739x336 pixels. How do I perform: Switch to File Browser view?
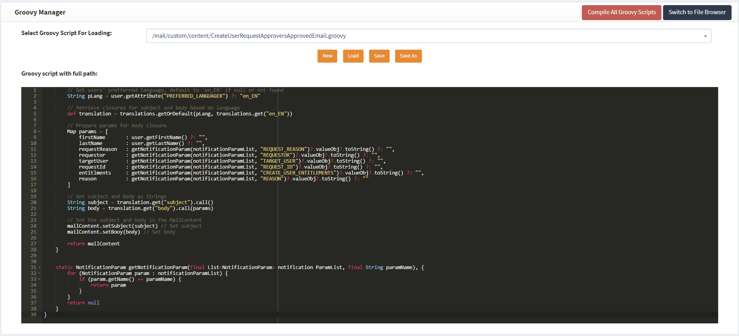coord(697,12)
